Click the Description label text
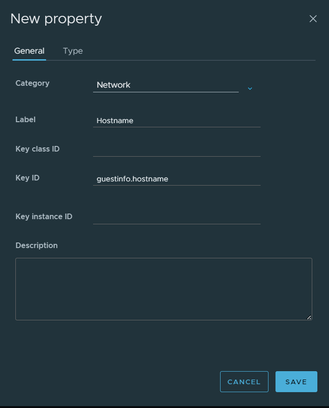Image resolution: width=329 pixels, height=408 pixels. [x=37, y=246]
